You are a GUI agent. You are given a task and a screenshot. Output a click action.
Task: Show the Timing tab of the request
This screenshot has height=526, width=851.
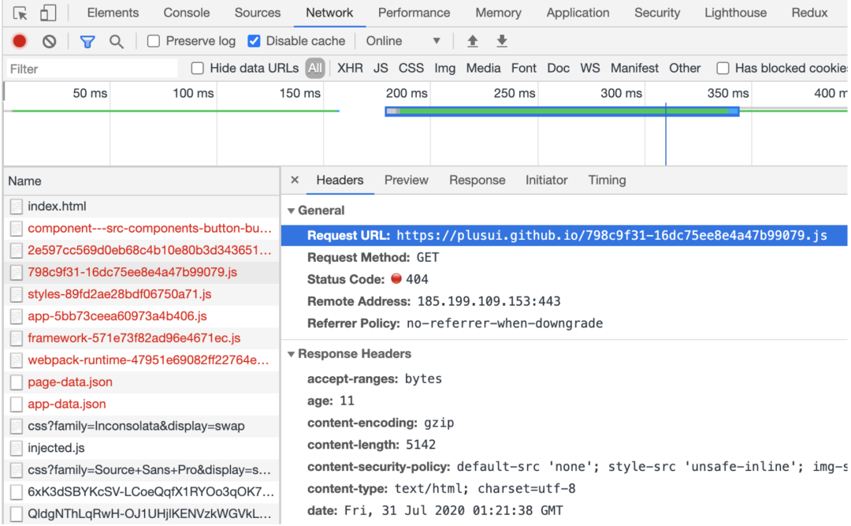pos(607,180)
